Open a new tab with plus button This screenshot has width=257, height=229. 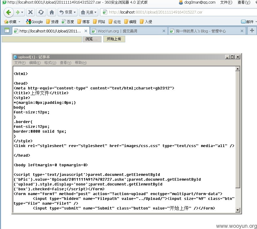tap(252, 31)
